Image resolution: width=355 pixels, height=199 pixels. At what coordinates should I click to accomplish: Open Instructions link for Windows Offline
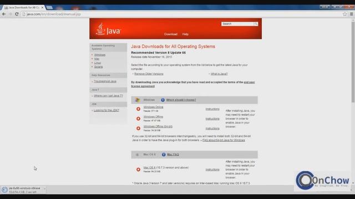[212, 119]
